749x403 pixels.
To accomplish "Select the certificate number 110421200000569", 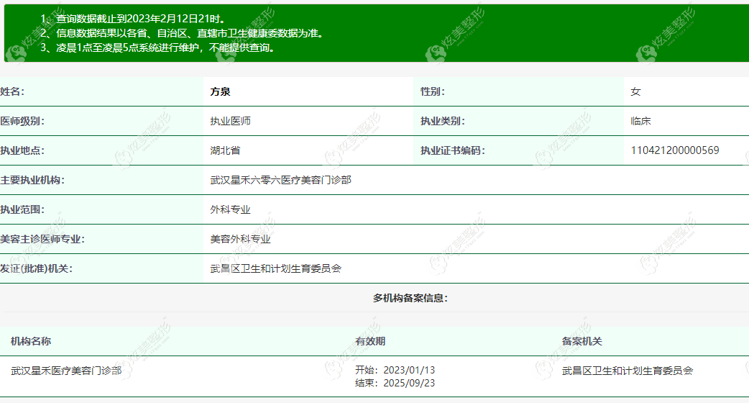I will [x=674, y=150].
